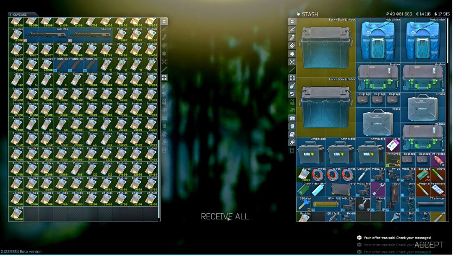This screenshot has width=453, height=256.
Task: Filter Stash by ammo rounds icon
Action: point(292,46)
